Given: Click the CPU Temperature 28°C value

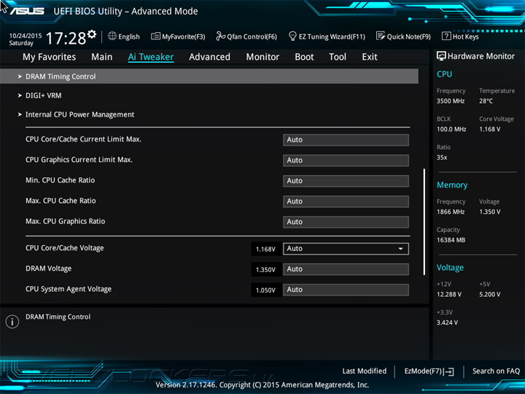Looking at the screenshot, I should click(x=486, y=101).
